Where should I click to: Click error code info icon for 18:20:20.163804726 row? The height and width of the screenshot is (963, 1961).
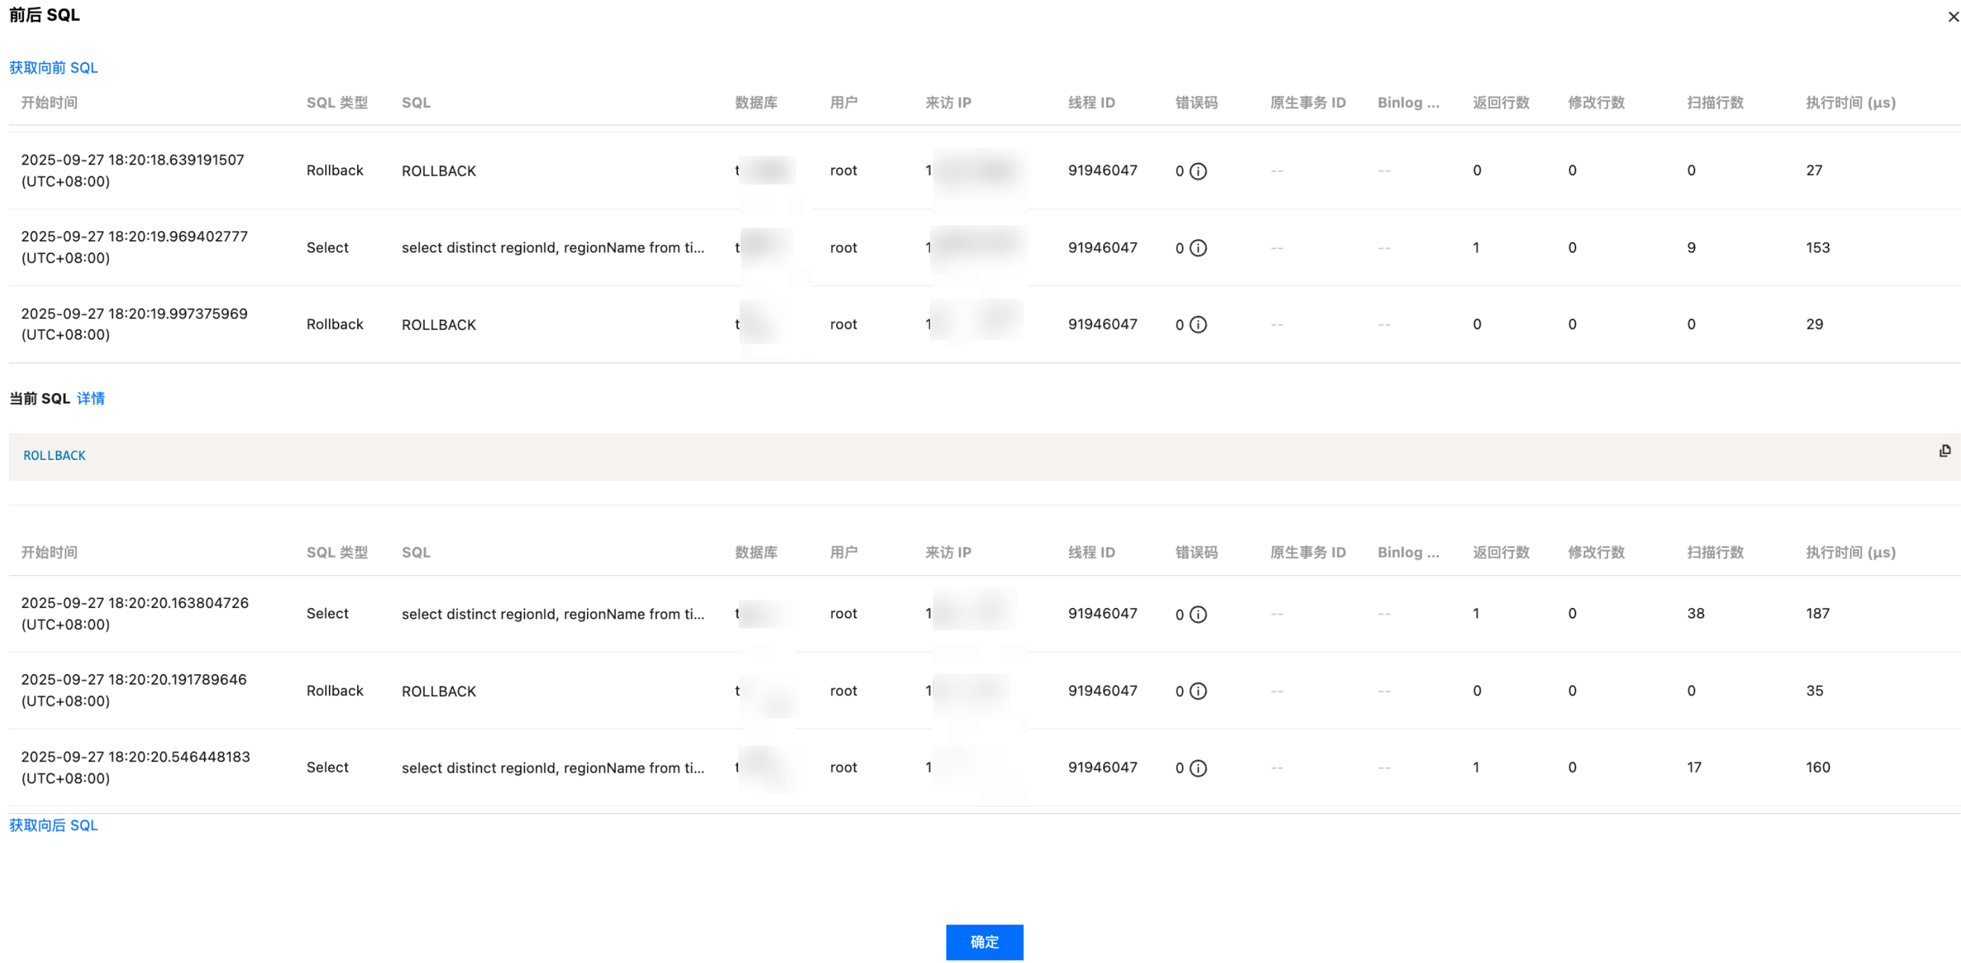click(x=1198, y=614)
